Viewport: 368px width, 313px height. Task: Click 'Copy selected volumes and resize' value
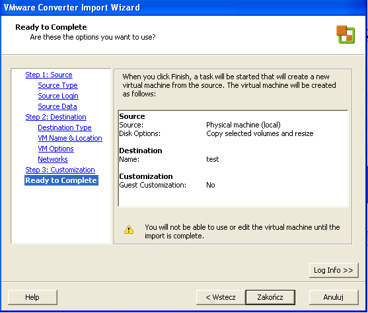click(260, 133)
